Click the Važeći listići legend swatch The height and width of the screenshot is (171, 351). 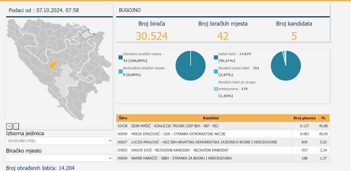click(x=216, y=57)
